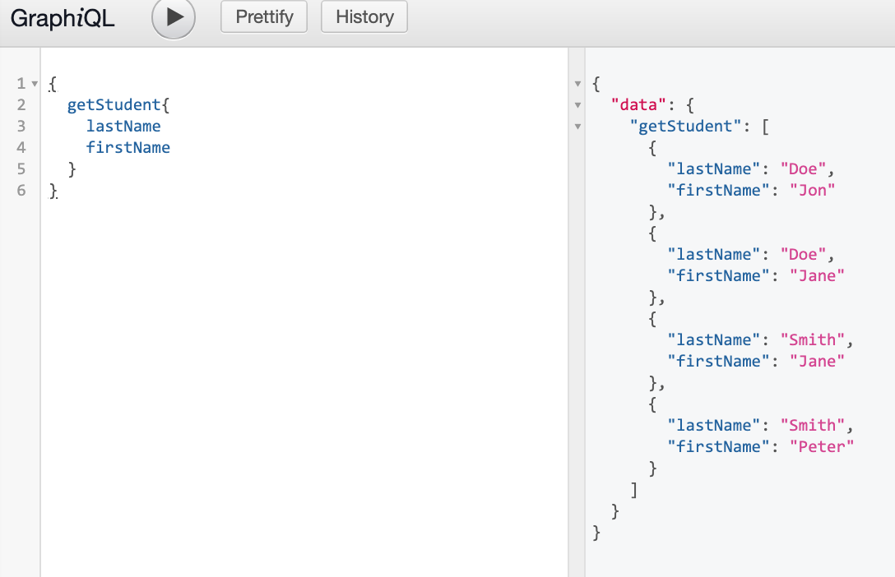Collapse the query at line 1 fold arrow
Image resolution: width=895 pixels, height=577 pixels.
pyautogui.click(x=35, y=84)
